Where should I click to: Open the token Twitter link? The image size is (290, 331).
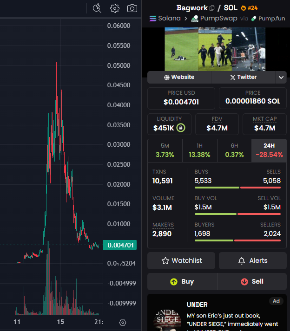[x=244, y=78]
